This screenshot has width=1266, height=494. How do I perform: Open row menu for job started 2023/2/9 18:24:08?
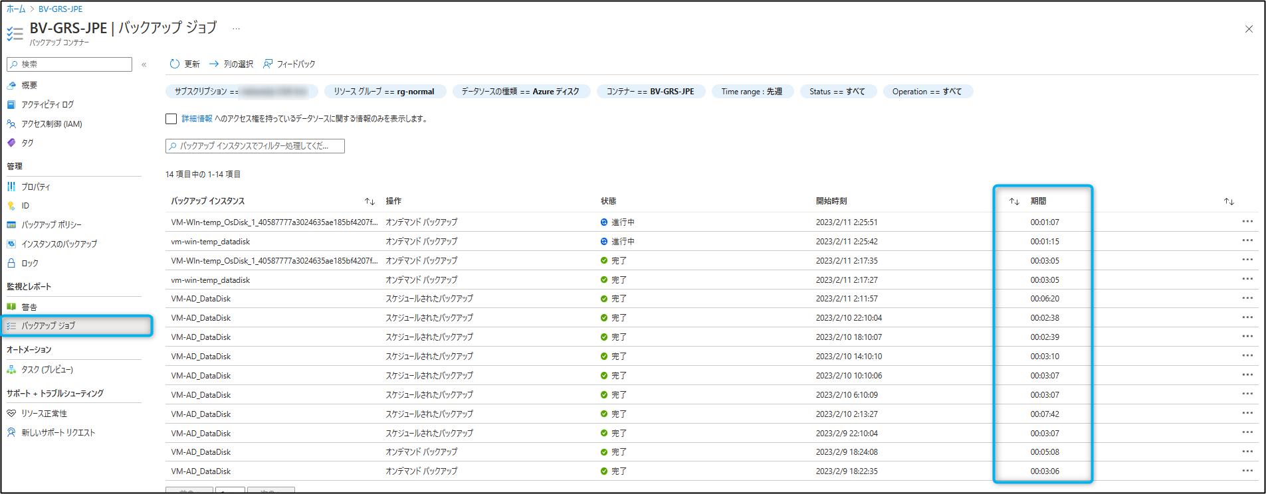tap(1247, 452)
